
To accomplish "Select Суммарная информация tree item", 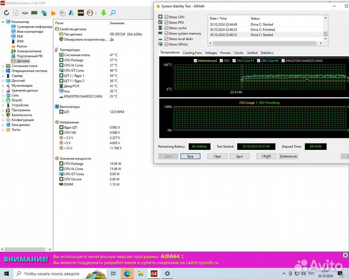I will click(x=35, y=26).
